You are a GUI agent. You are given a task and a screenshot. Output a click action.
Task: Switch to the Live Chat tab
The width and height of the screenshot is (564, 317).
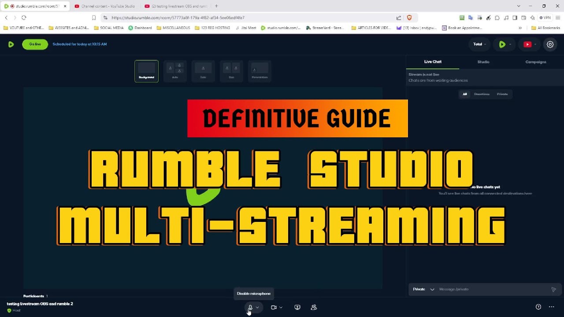coord(433,62)
